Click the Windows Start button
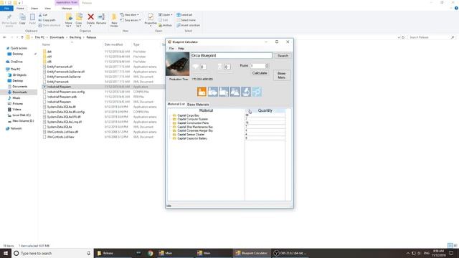The height and width of the screenshot is (258, 459). (x=6, y=253)
